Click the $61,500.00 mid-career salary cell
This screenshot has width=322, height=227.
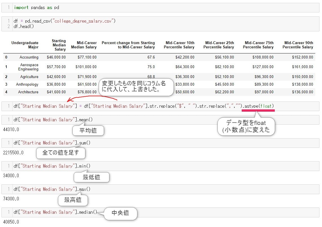click(87, 85)
